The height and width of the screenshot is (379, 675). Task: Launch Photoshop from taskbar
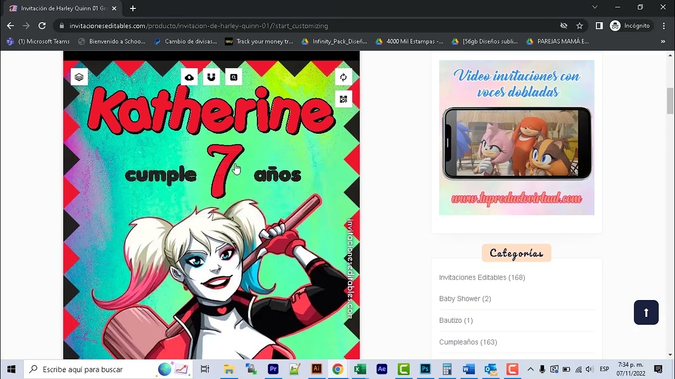(x=425, y=369)
